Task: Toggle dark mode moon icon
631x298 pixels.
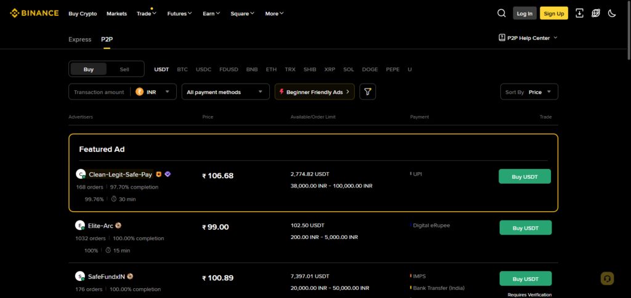Action: [612, 14]
